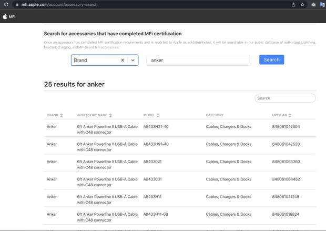The width and height of the screenshot is (326, 231).
Task: Open the translate extension icon in toolbar
Action: pyautogui.click(x=322, y=4)
